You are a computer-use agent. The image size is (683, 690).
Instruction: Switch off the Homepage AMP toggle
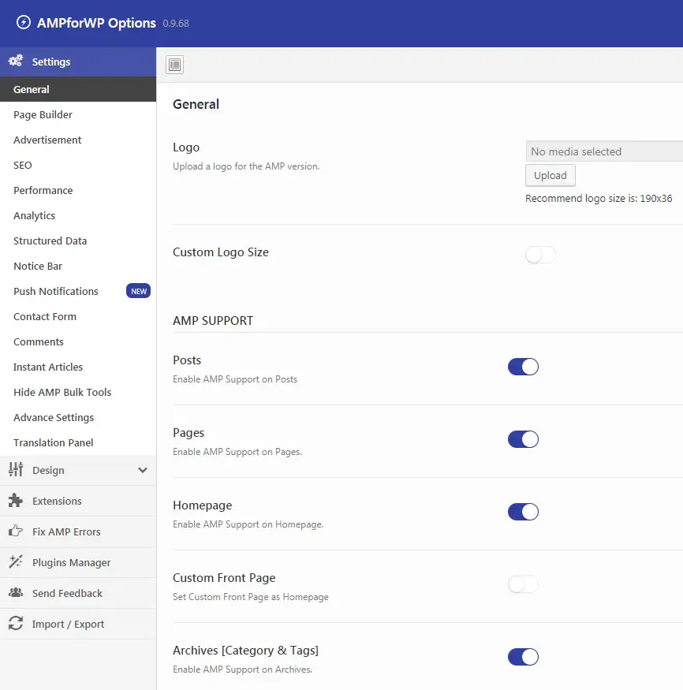(523, 512)
